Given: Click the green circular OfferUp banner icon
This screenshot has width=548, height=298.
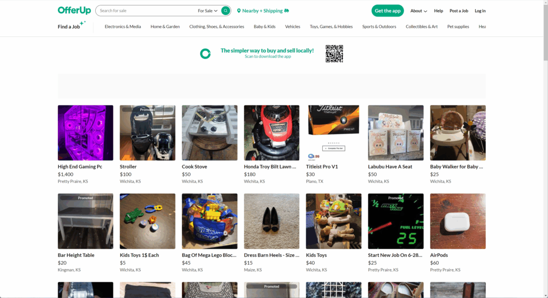Looking at the screenshot, I should 205,54.
